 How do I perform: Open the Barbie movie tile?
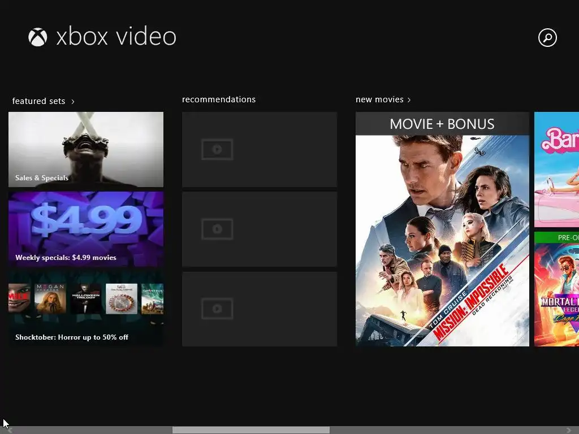coord(556,170)
